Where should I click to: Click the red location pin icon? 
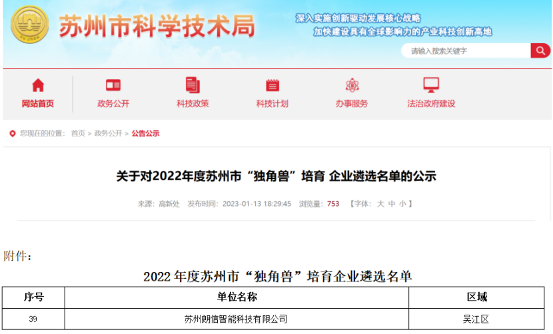coord(12,134)
